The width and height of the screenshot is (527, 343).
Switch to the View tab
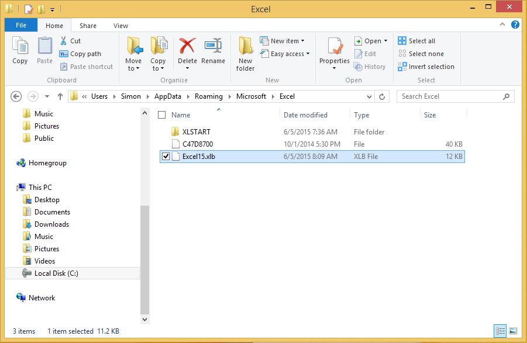pyautogui.click(x=120, y=26)
